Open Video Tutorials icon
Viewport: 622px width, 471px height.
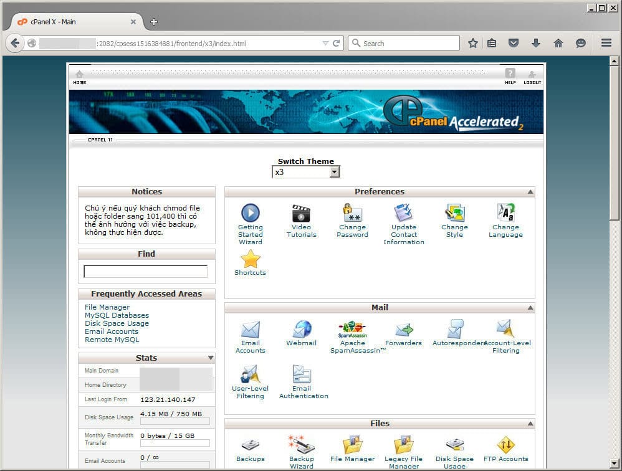click(301, 214)
